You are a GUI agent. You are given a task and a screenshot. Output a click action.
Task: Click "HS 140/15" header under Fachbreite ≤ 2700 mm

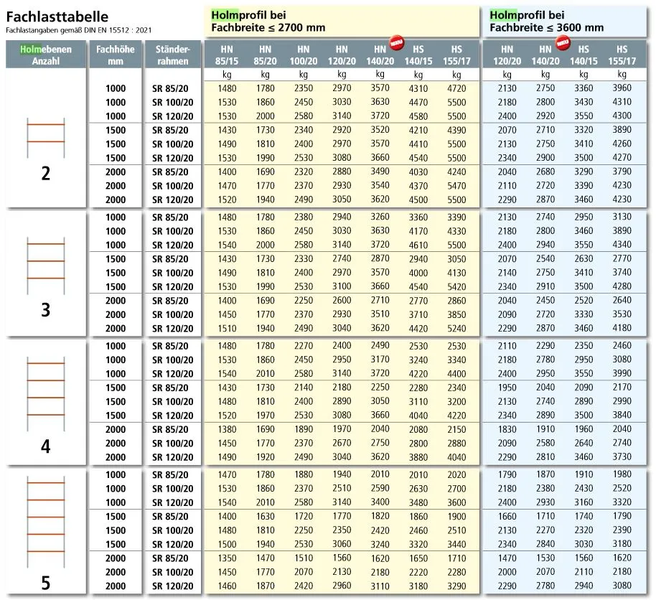(418, 55)
